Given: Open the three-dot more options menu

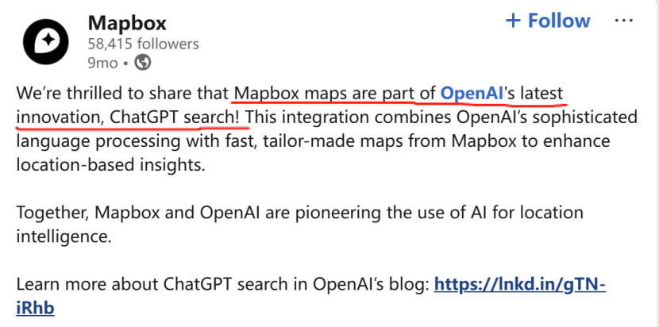Looking at the screenshot, I should point(625,20).
